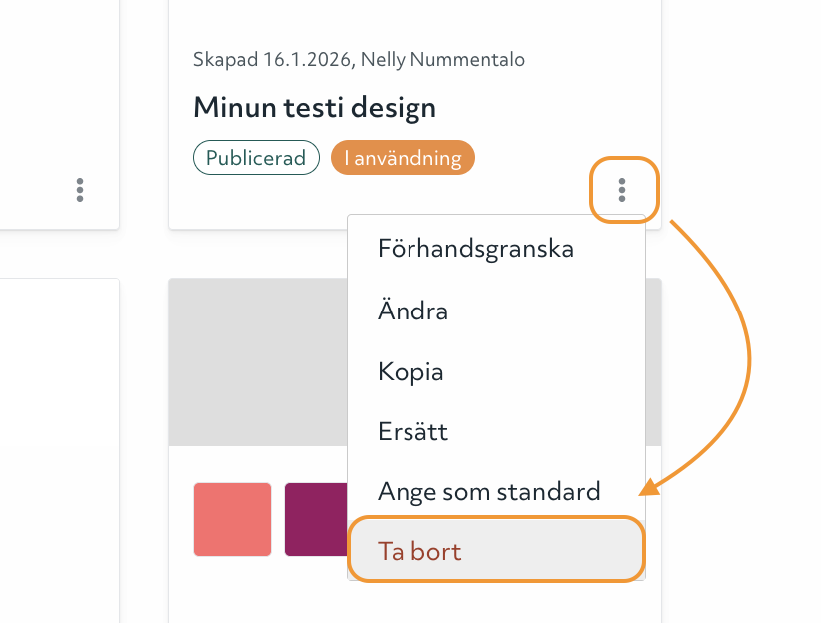
Task: Click the orange I användning badge
Action: (403, 158)
